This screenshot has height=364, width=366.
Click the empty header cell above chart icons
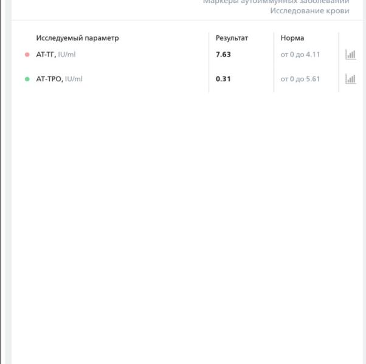click(350, 38)
